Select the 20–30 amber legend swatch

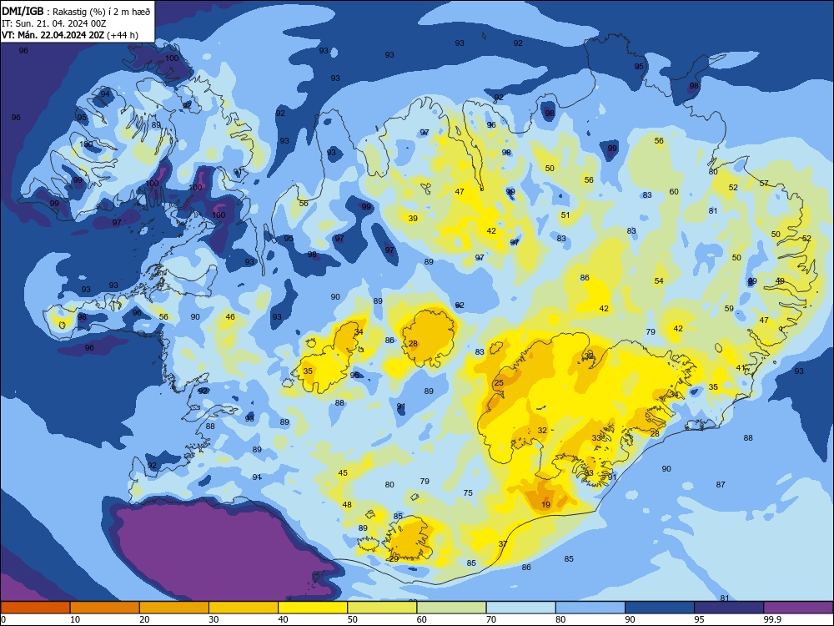174,608
